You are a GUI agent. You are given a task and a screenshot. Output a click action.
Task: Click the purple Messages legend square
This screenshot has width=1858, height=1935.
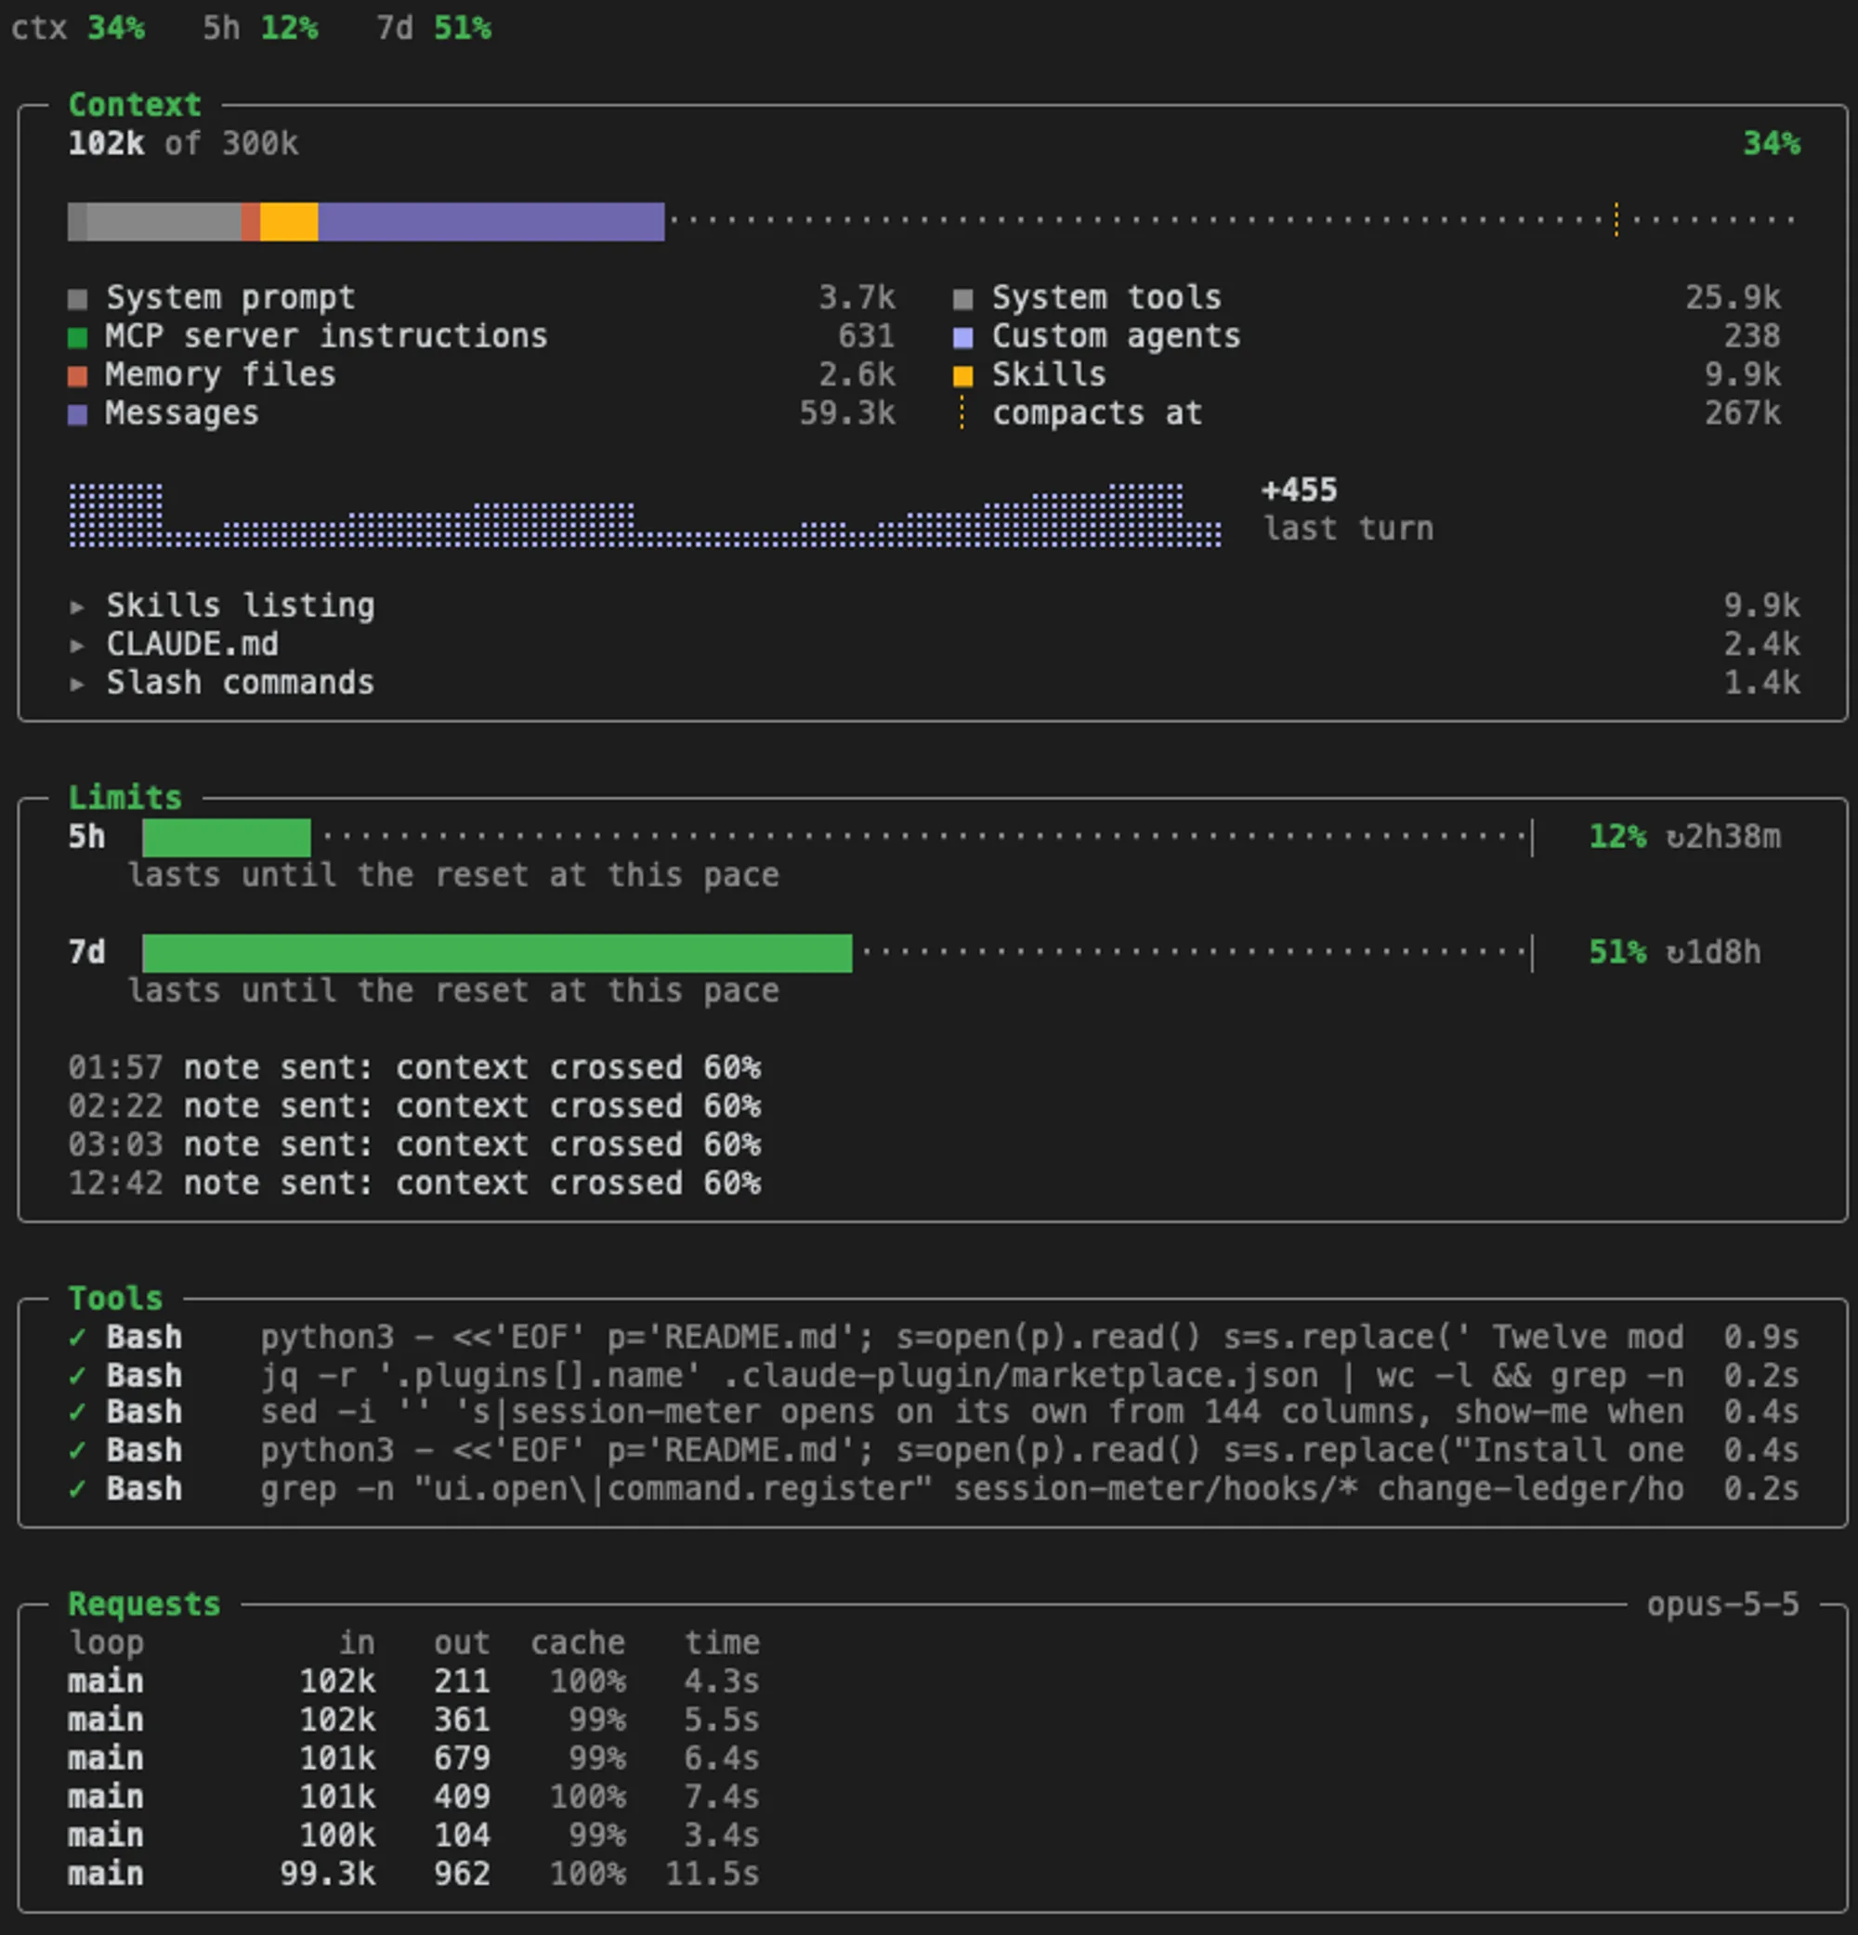[x=77, y=414]
